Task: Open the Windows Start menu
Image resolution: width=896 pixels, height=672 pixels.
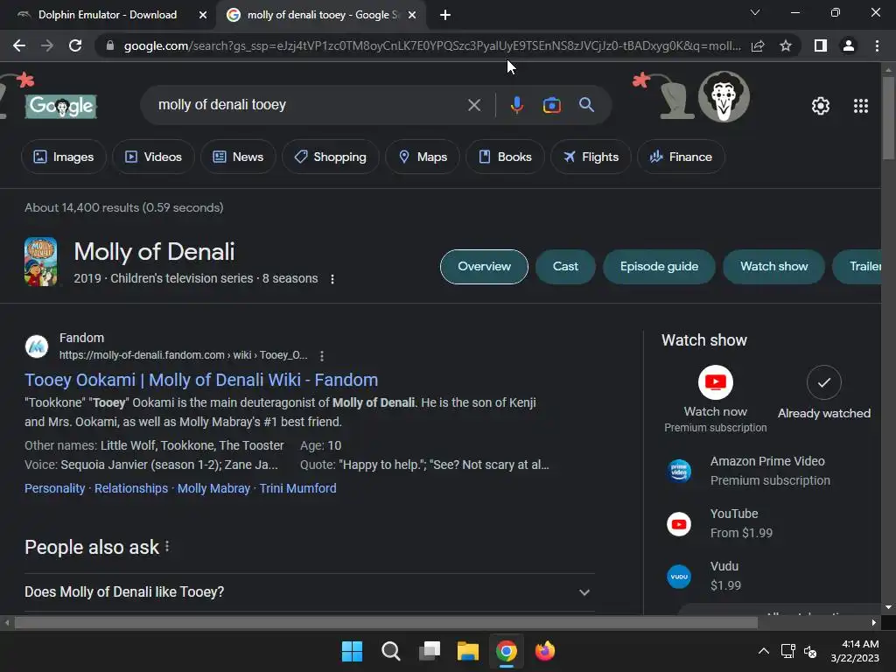Action: coord(352,651)
